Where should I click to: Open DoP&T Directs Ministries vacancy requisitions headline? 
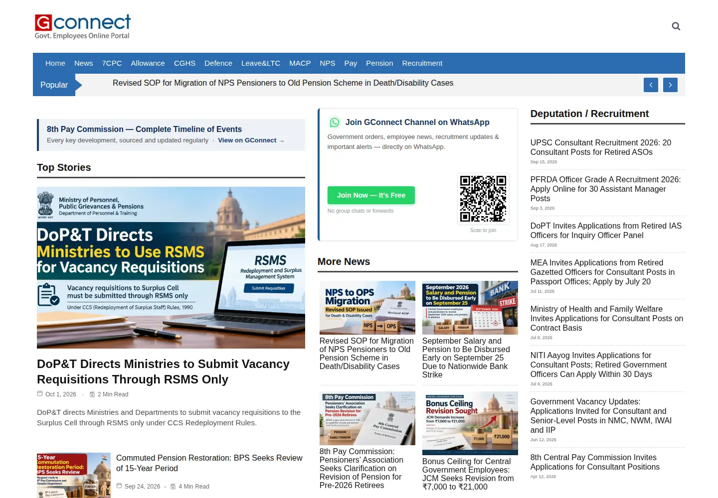[163, 372]
